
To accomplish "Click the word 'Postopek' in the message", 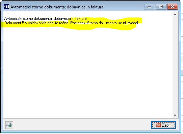I will 78,23.
